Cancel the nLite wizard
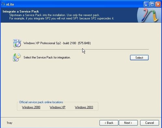 (x=150, y=123)
